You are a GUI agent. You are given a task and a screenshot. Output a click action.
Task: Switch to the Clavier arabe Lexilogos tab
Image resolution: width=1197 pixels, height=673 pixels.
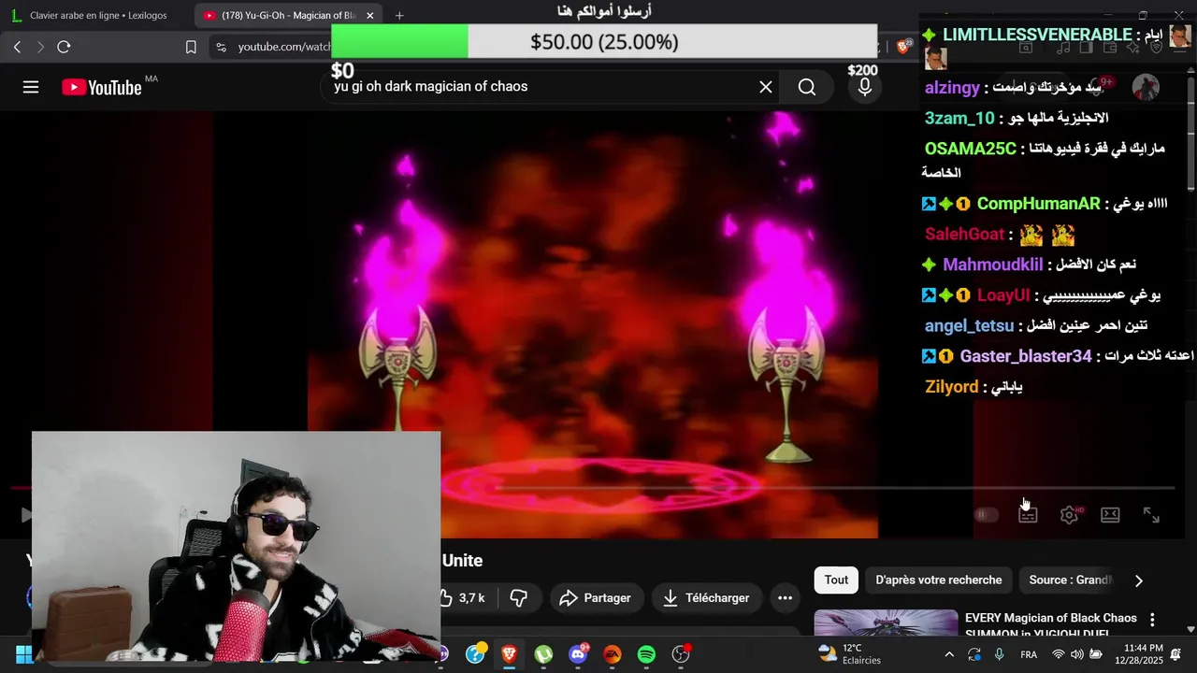(x=98, y=15)
